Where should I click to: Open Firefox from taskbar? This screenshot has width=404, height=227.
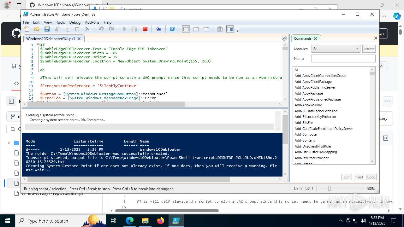160,221
